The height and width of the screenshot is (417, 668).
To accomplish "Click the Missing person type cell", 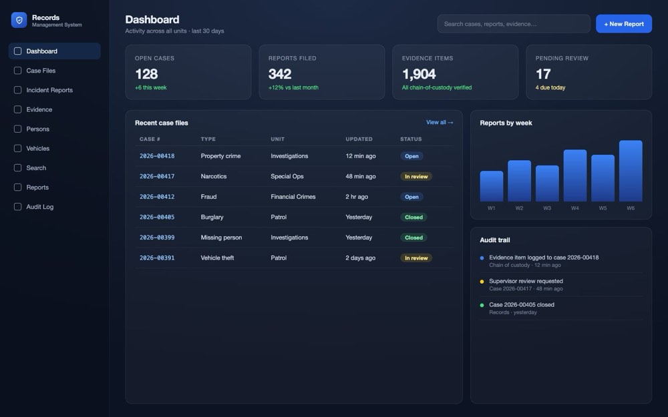I will 221,238.
